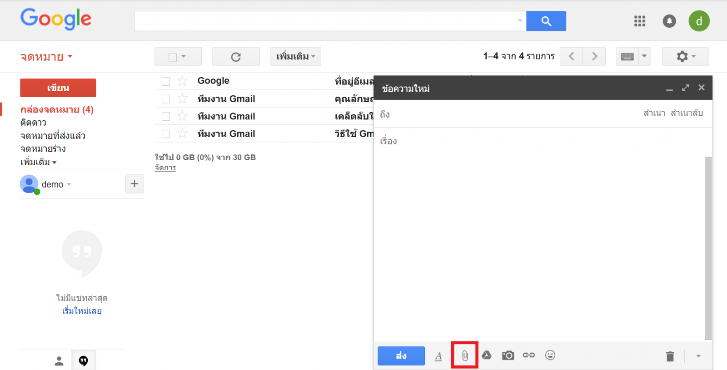727x370 pixels.
Task: Click in the compose message body
Action: click(x=539, y=248)
